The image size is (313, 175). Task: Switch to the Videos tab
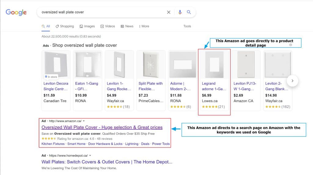(108, 26)
